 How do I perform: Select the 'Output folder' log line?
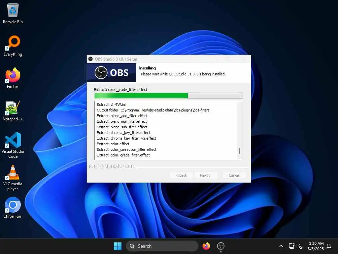click(153, 110)
